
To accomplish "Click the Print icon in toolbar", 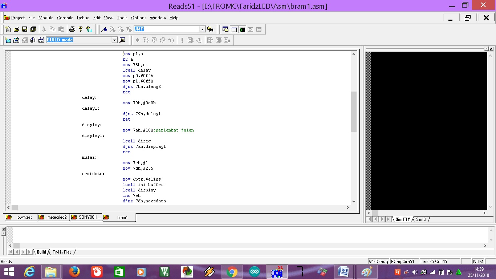I will (x=72, y=29).
